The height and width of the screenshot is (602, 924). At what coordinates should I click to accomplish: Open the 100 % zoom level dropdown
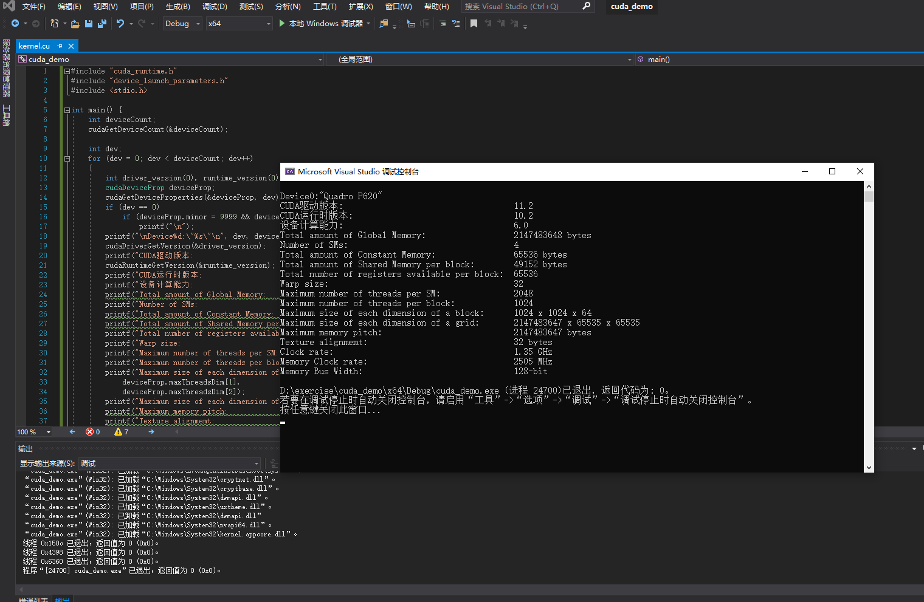tap(34, 432)
